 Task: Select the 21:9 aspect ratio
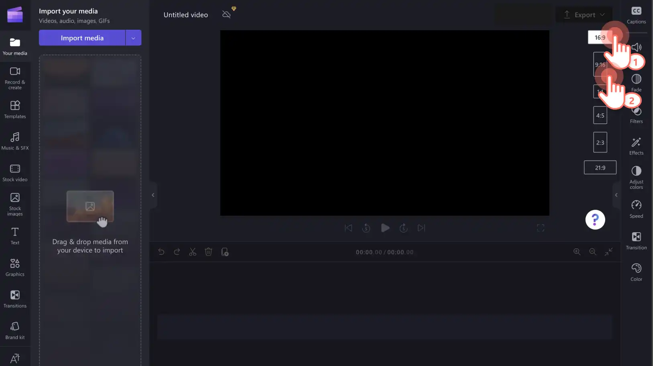pyautogui.click(x=600, y=168)
